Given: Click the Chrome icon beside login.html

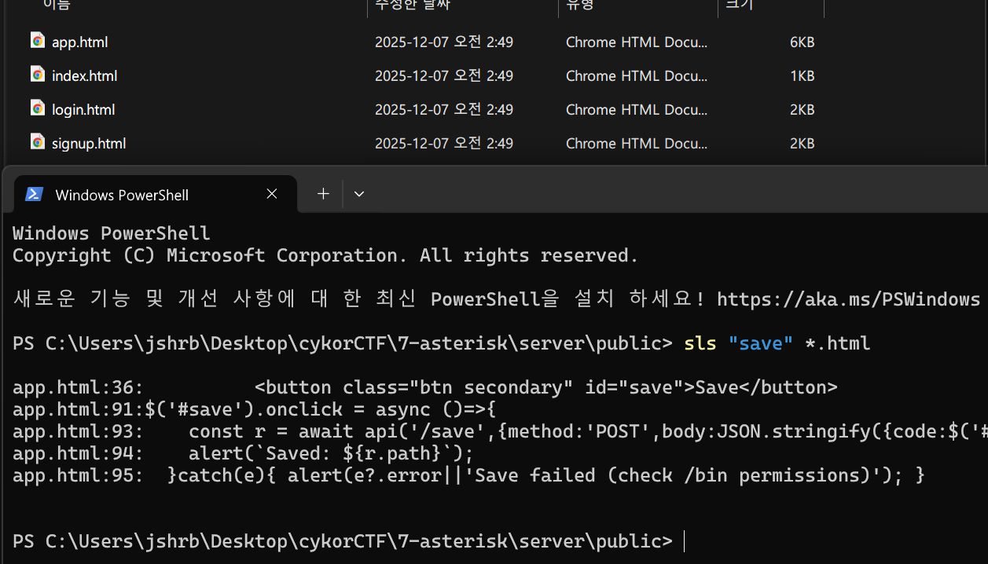Looking at the screenshot, I should [x=38, y=108].
